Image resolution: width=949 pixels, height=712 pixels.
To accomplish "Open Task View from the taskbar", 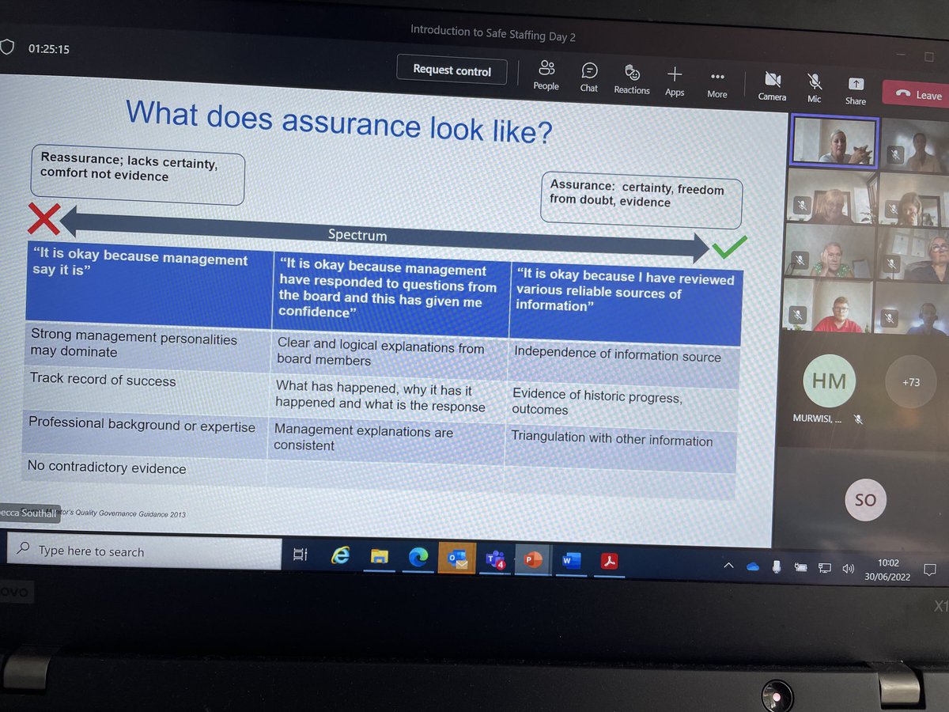I will [x=301, y=555].
